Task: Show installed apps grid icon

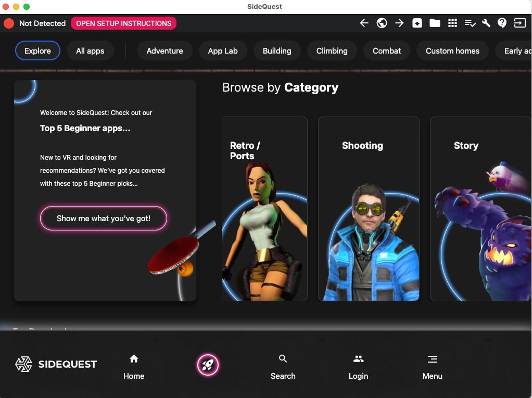Action: [x=452, y=23]
